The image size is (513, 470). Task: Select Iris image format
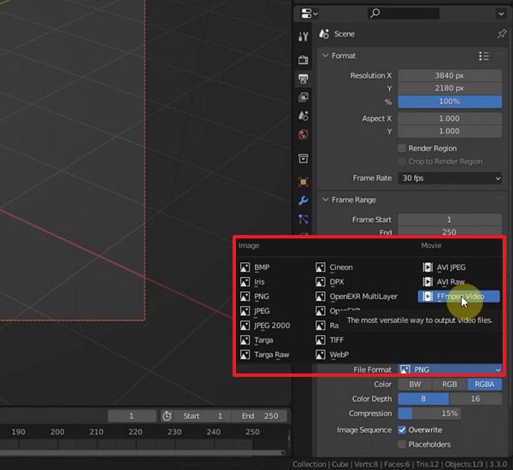pyautogui.click(x=252, y=282)
